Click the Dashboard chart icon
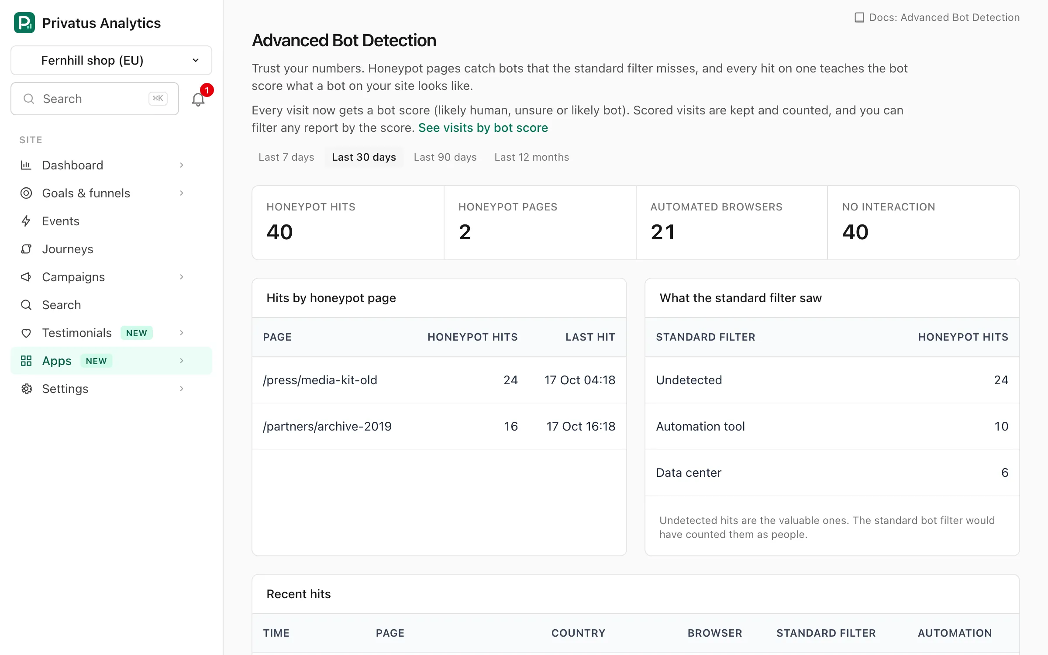This screenshot has width=1048, height=655. [26, 165]
